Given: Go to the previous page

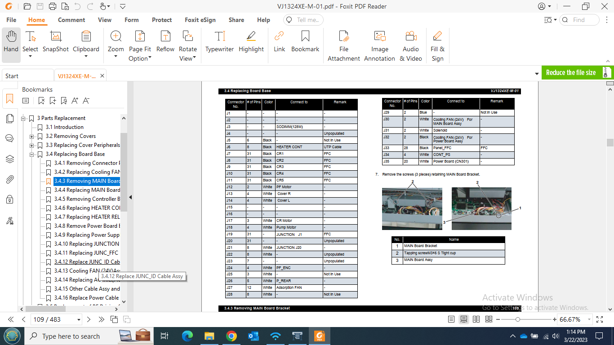Looking at the screenshot, I should [x=24, y=319].
